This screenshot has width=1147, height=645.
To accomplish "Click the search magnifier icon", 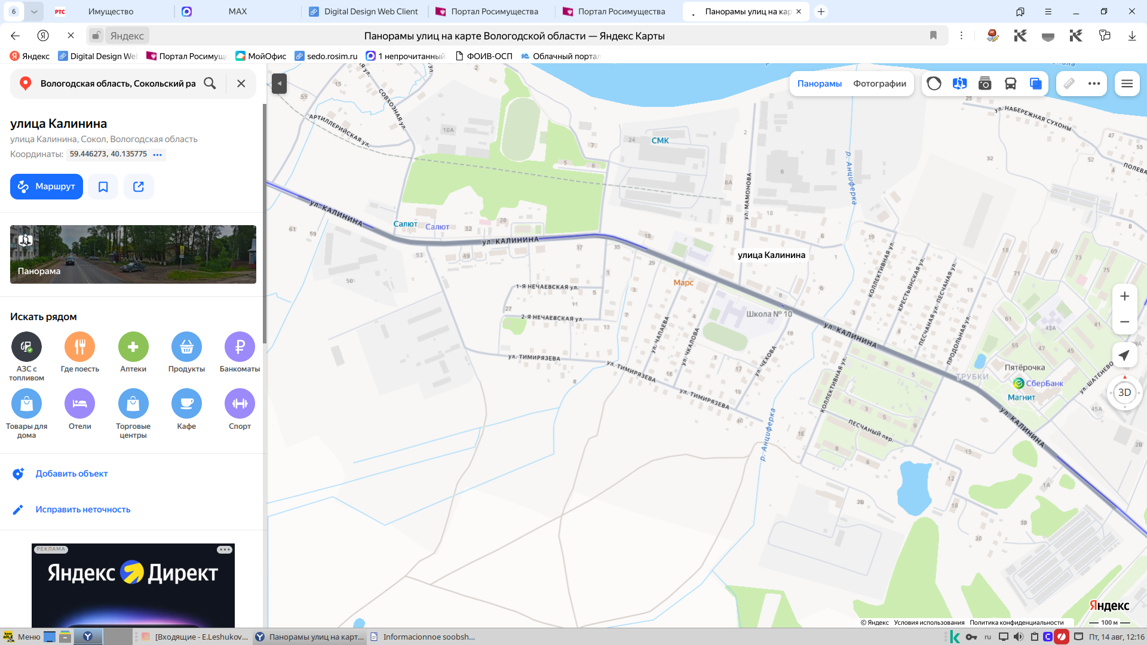I will pyautogui.click(x=210, y=84).
